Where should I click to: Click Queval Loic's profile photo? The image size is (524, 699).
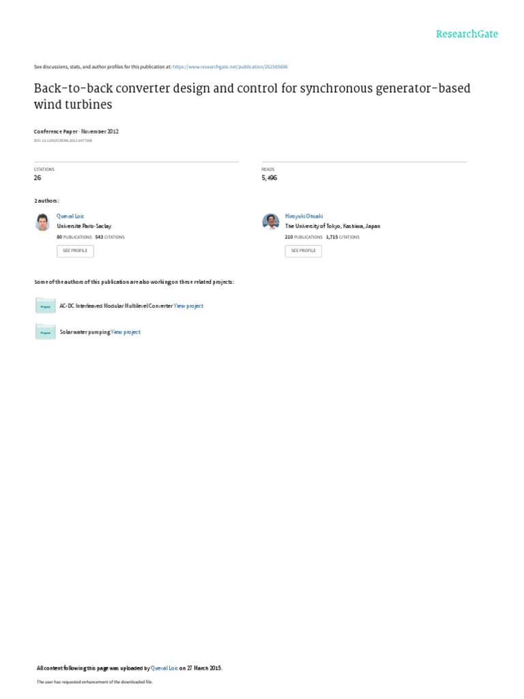(42, 222)
